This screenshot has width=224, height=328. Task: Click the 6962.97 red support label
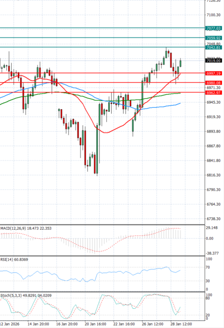point(214,92)
